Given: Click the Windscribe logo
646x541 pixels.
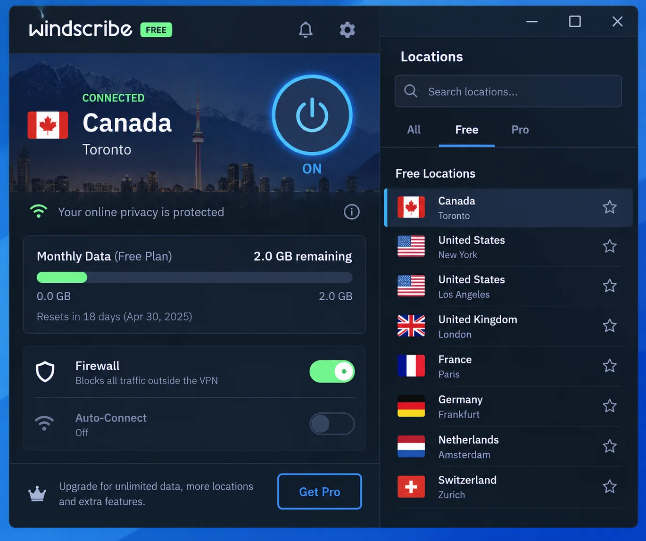Looking at the screenshot, I should tap(81, 29).
